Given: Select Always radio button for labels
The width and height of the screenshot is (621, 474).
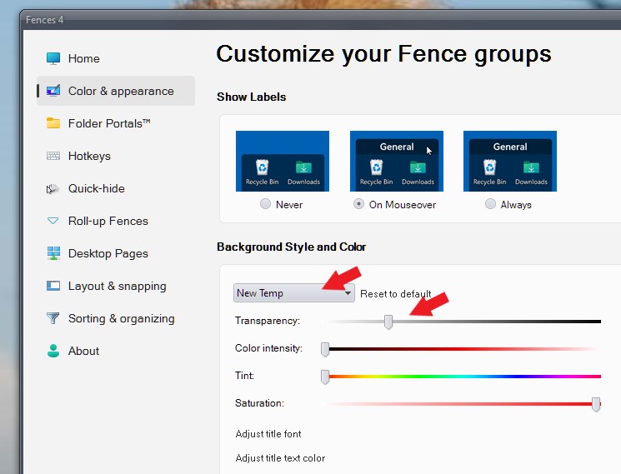Looking at the screenshot, I should click(x=490, y=204).
